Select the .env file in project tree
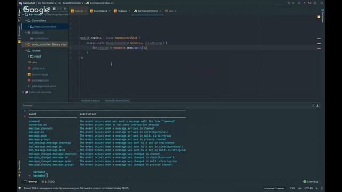Viewport: 342px width, 192px height. point(33,62)
